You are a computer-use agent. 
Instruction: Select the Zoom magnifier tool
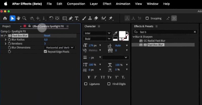pos(24,18)
